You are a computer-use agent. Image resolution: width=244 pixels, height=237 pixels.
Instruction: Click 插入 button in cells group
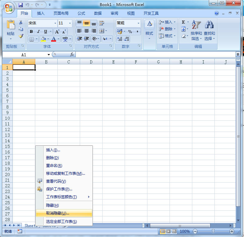[x=167, y=22]
